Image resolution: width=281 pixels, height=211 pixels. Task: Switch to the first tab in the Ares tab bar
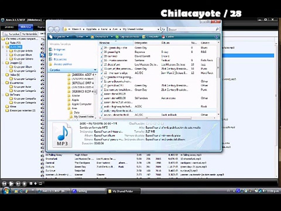coord(9,27)
